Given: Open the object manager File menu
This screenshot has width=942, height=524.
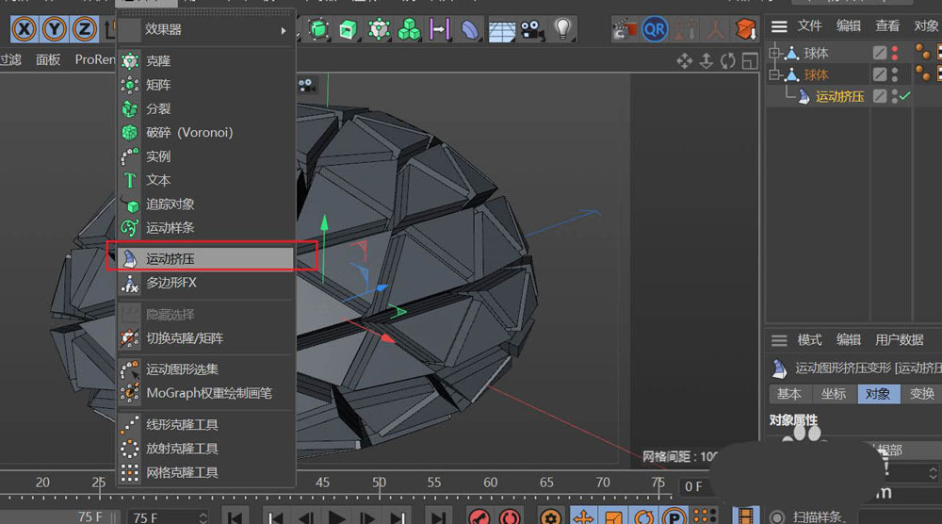Looking at the screenshot, I should tap(809, 25).
